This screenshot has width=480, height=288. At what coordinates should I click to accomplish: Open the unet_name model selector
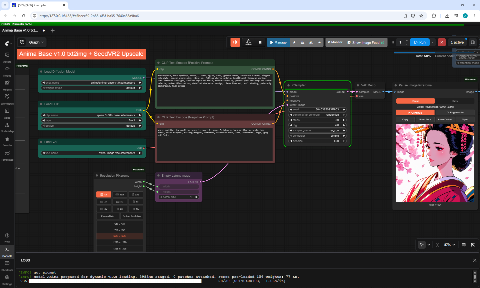click(x=92, y=83)
